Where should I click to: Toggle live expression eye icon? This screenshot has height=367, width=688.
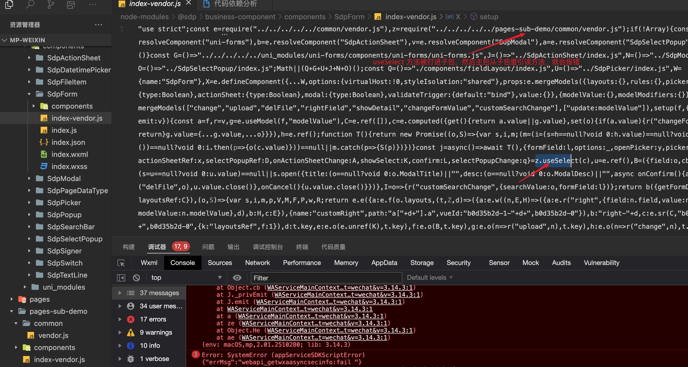237,278
